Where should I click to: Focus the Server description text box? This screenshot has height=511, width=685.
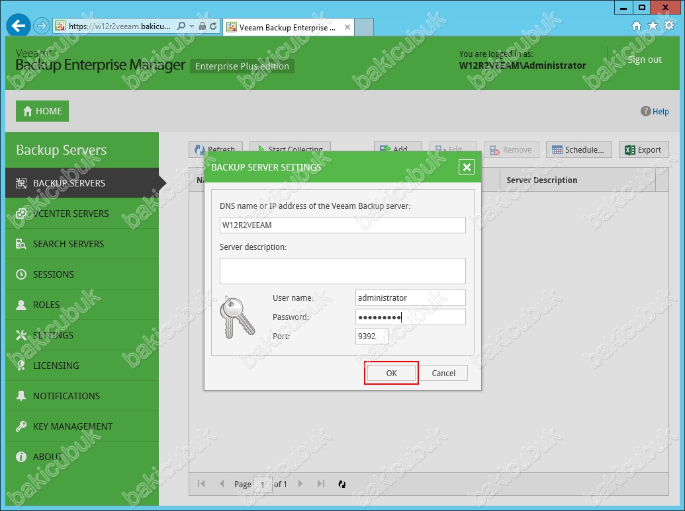tap(342, 271)
